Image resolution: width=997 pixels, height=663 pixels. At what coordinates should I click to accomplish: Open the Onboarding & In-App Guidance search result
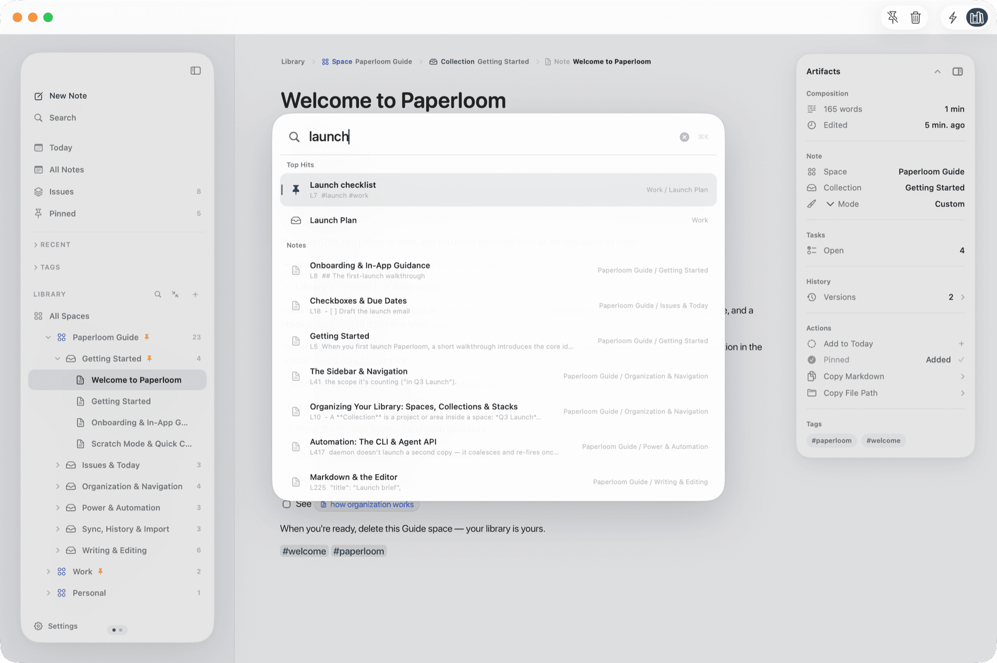pos(498,270)
